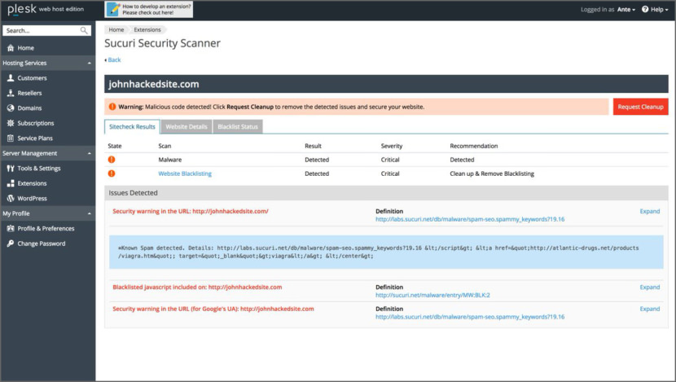Click the Issues Detected section header
This screenshot has width=676, height=382.
point(386,193)
